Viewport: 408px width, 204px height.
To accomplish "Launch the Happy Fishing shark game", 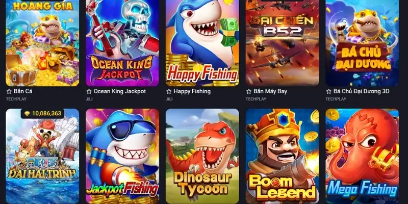I will point(202,43).
